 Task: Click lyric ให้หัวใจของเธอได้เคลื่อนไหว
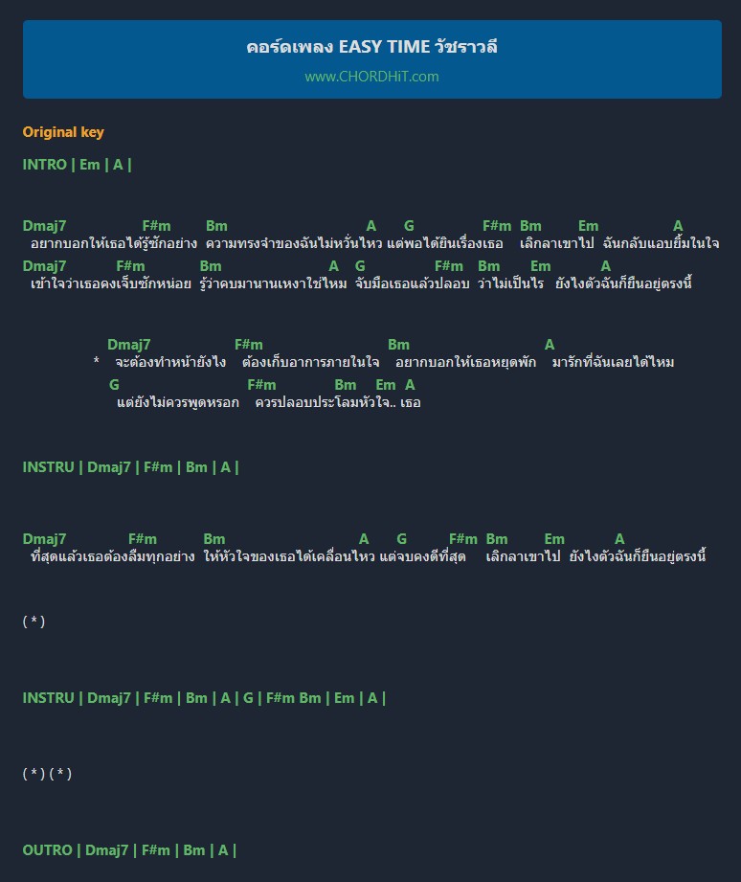point(289,556)
